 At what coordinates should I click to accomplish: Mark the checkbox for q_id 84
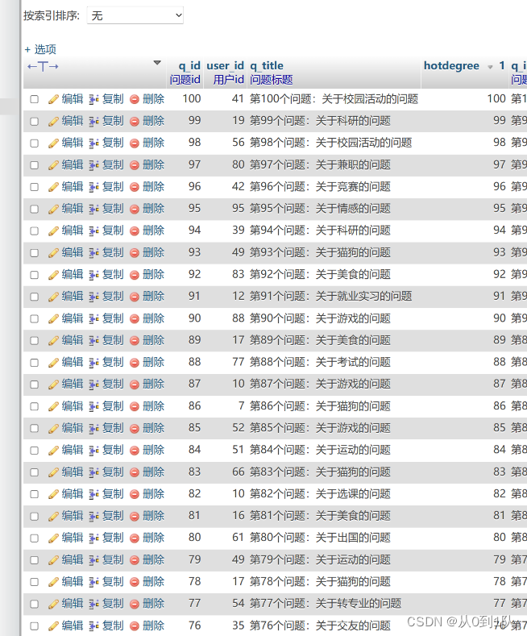coord(35,451)
